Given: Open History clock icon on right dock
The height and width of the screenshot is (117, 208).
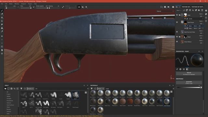Looking at the screenshot, I should click(206, 18).
